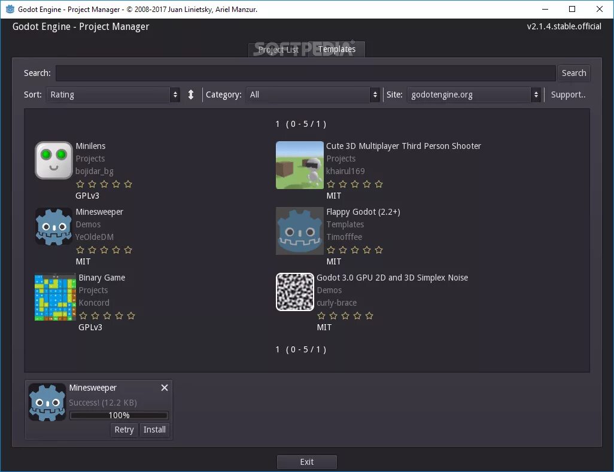Open the Sort dropdown showing Rating
The image size is (614, 472).
(113, 95)
